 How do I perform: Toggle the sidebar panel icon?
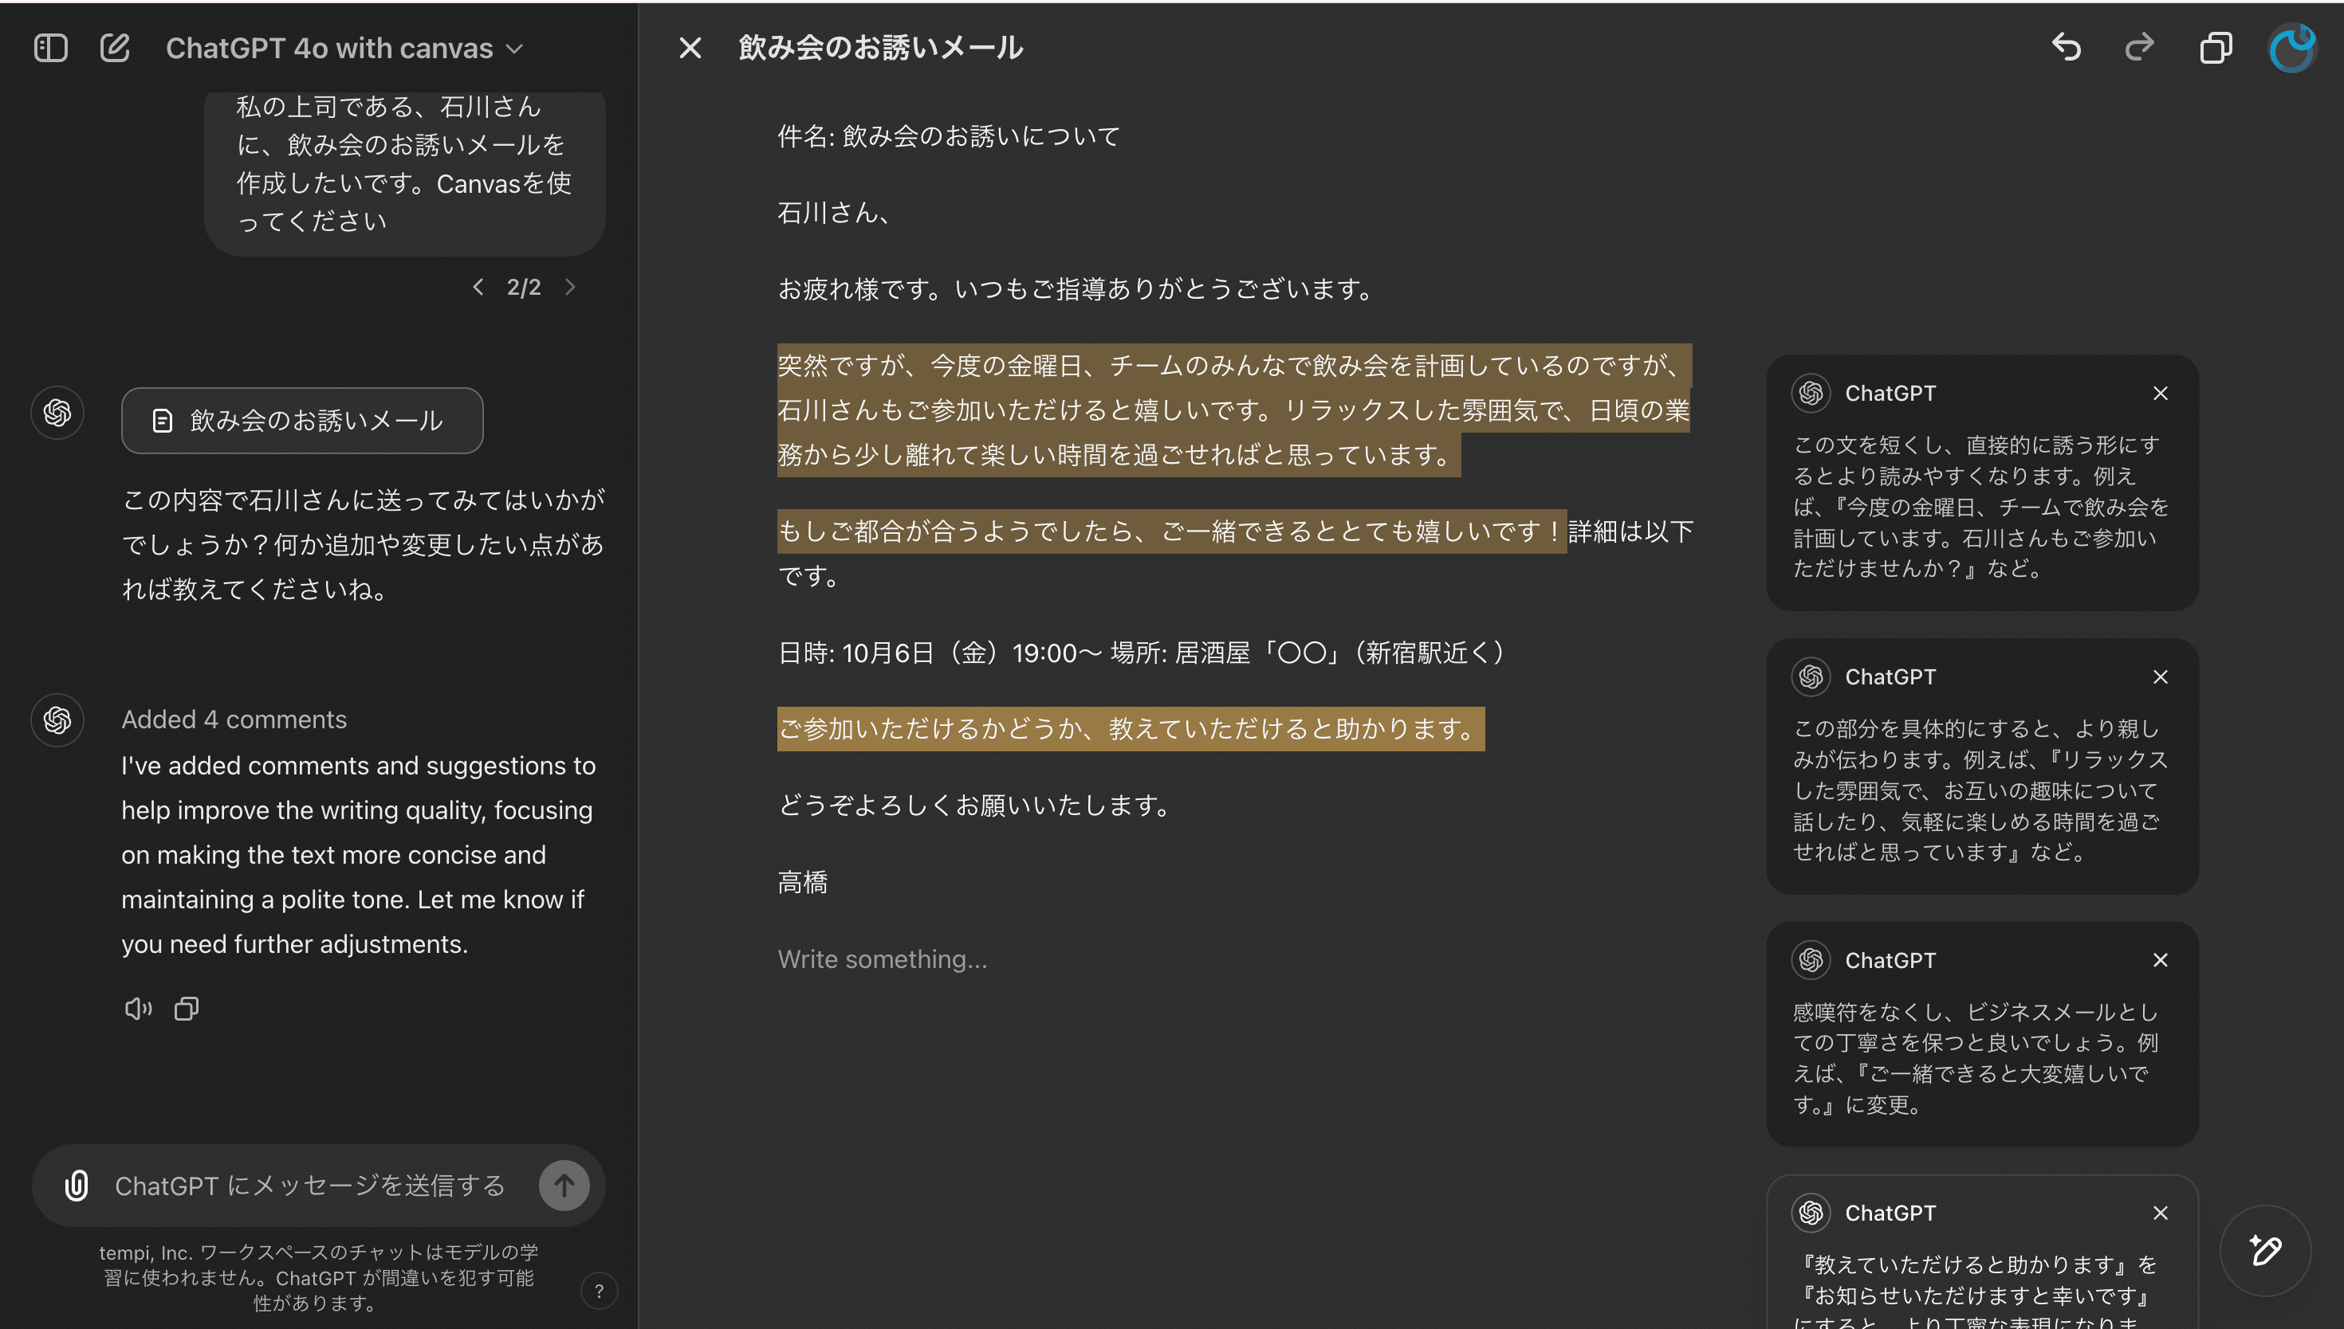50,48
